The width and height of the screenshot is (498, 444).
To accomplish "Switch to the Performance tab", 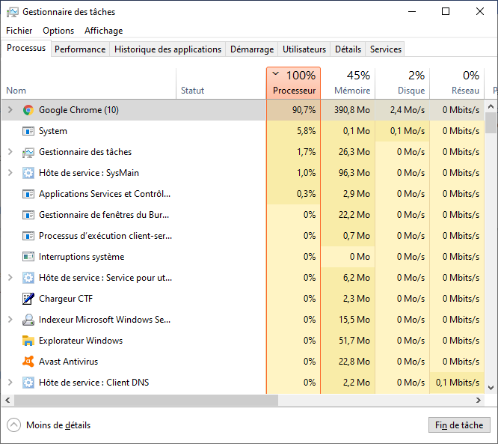I will [x=80, y=49].
